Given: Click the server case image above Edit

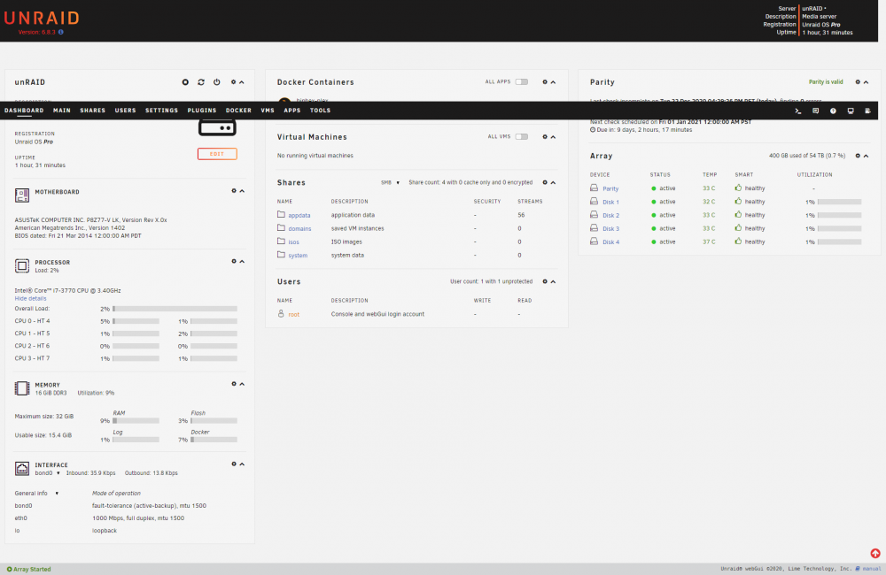Looking at the screenshot, I should [217, 128].
